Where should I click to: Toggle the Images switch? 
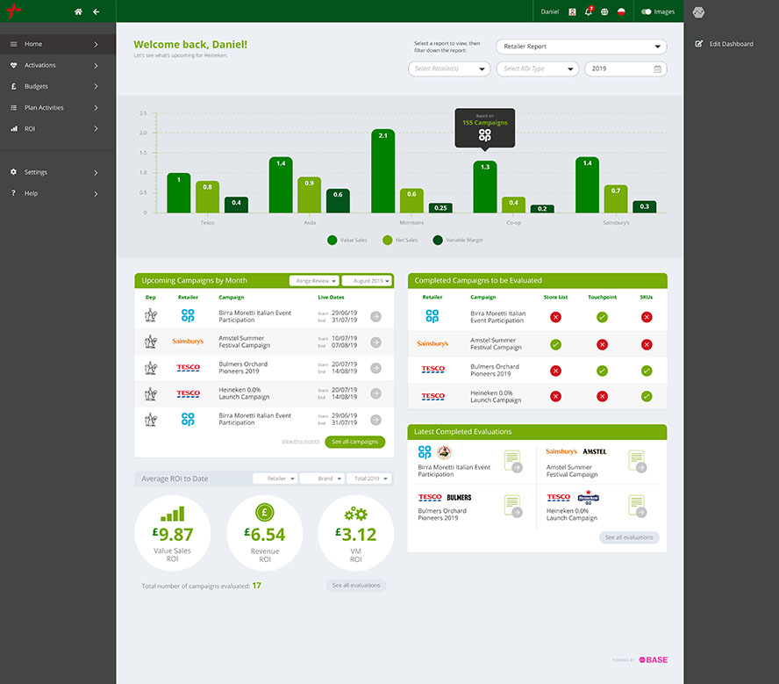pos(647,11)
